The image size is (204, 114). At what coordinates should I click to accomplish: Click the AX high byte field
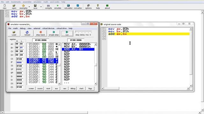[17, 44]
